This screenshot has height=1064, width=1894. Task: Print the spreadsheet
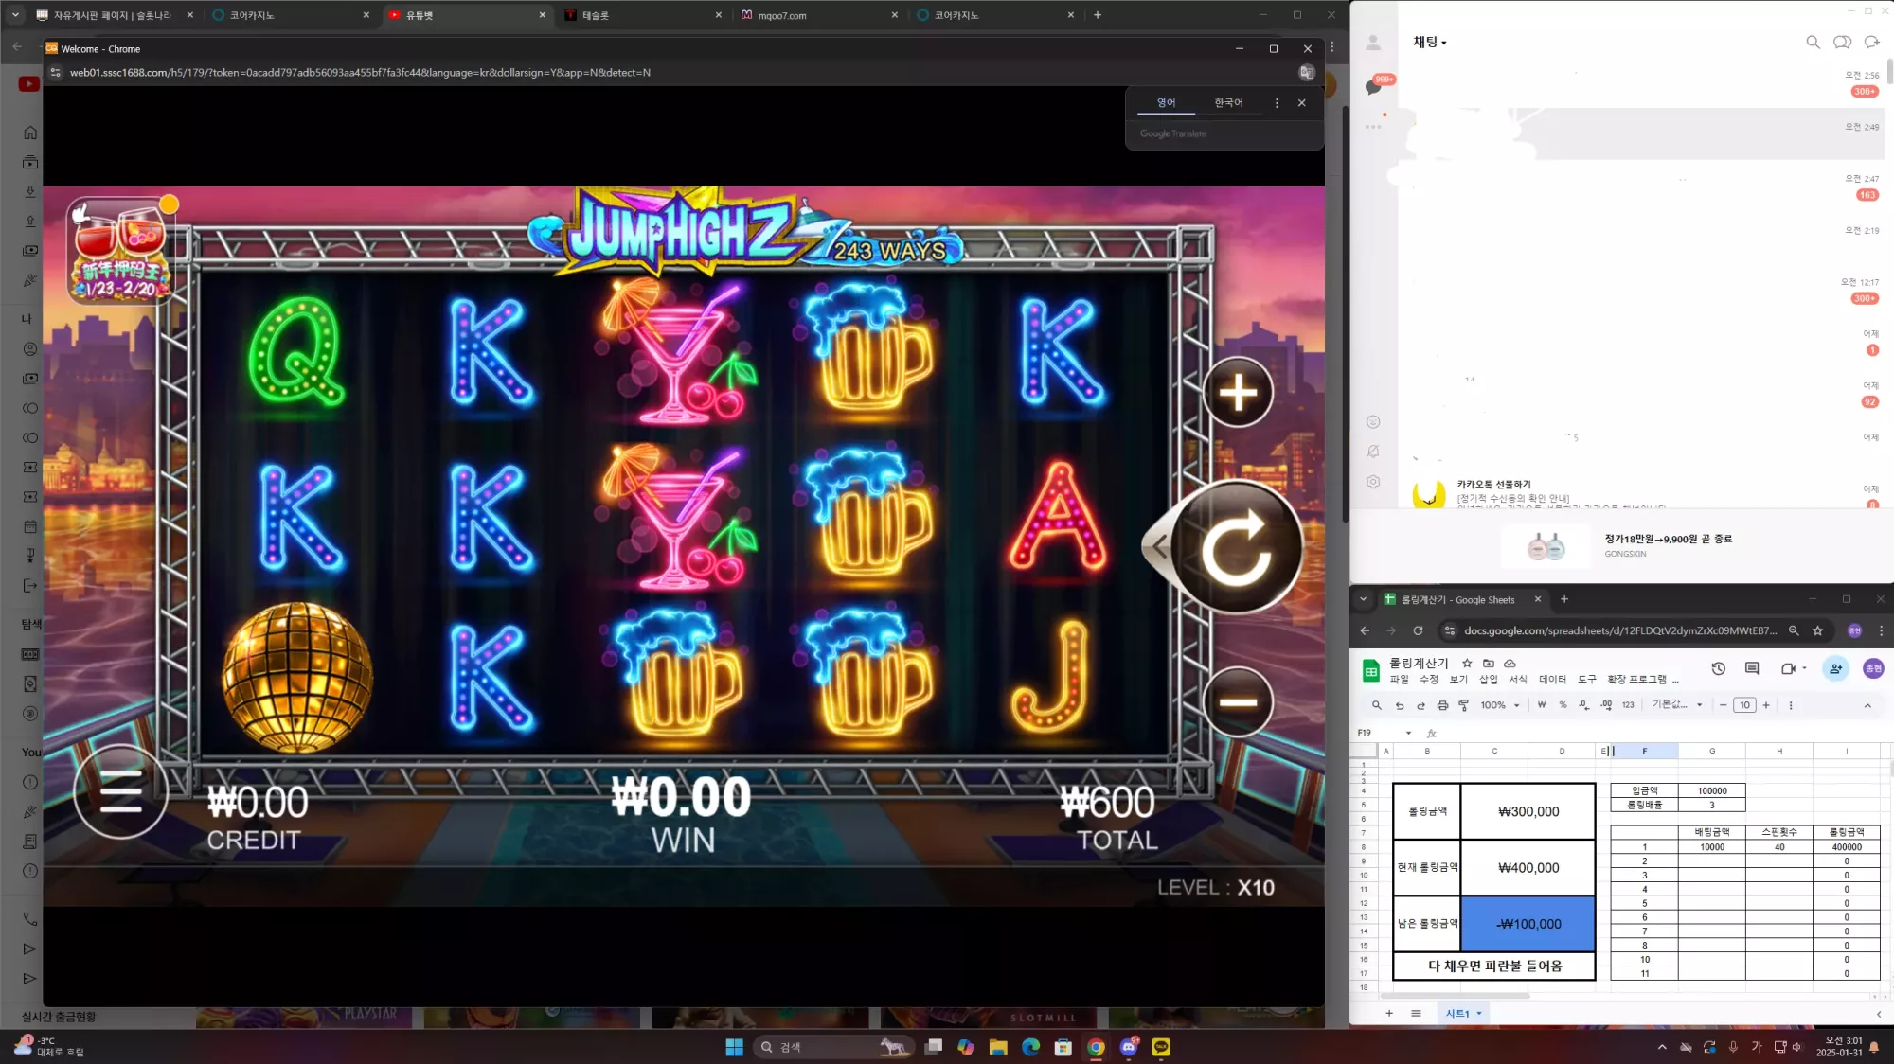pyautogui.click(x=1442, y=705)
